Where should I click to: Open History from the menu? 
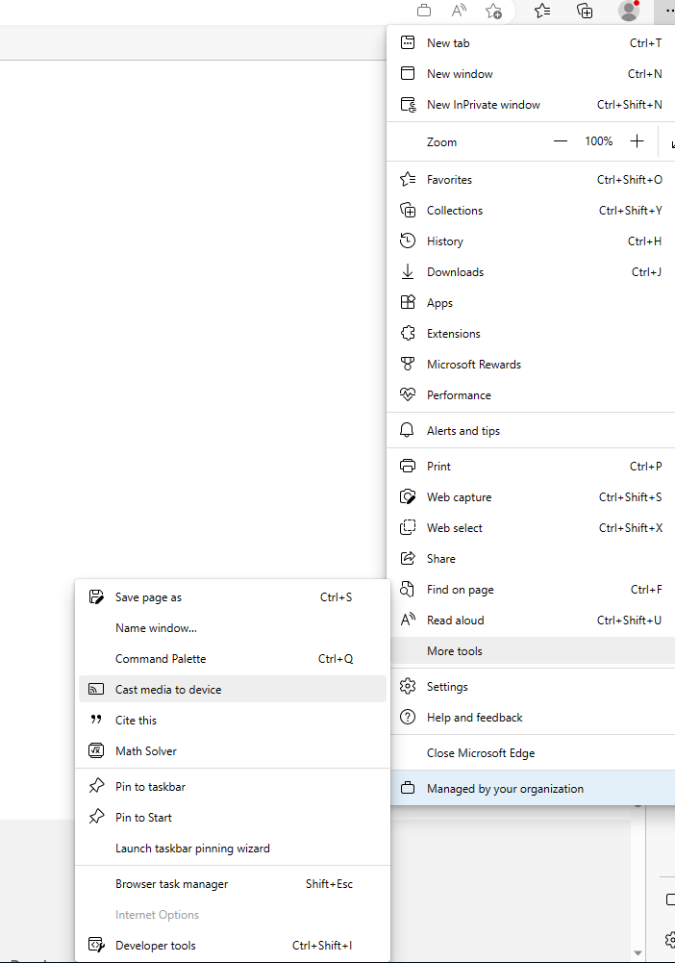coord(531,241)
